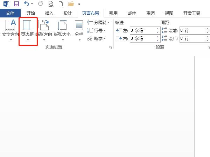The image size is (210, 157).
Task: Open the 文字方向 text direction tool
Action: coord(10,31)
